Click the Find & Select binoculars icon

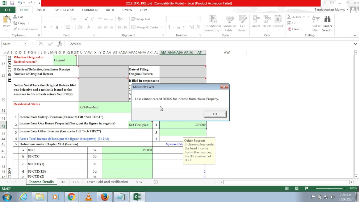[327, 19]
